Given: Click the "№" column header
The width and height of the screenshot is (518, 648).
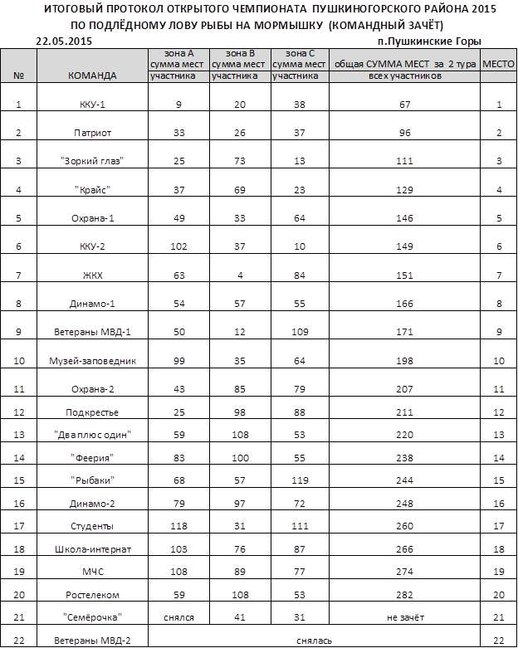Looking at the screenshot, I should [18, 66].
